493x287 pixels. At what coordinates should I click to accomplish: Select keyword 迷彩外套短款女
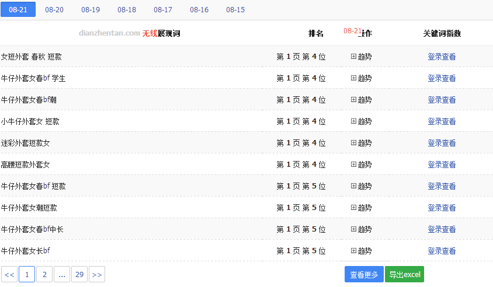pos(26,143)
